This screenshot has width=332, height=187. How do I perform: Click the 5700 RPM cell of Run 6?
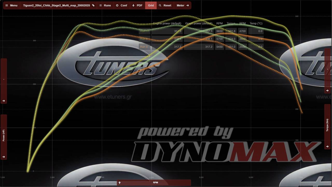click(x=219, y=39)
